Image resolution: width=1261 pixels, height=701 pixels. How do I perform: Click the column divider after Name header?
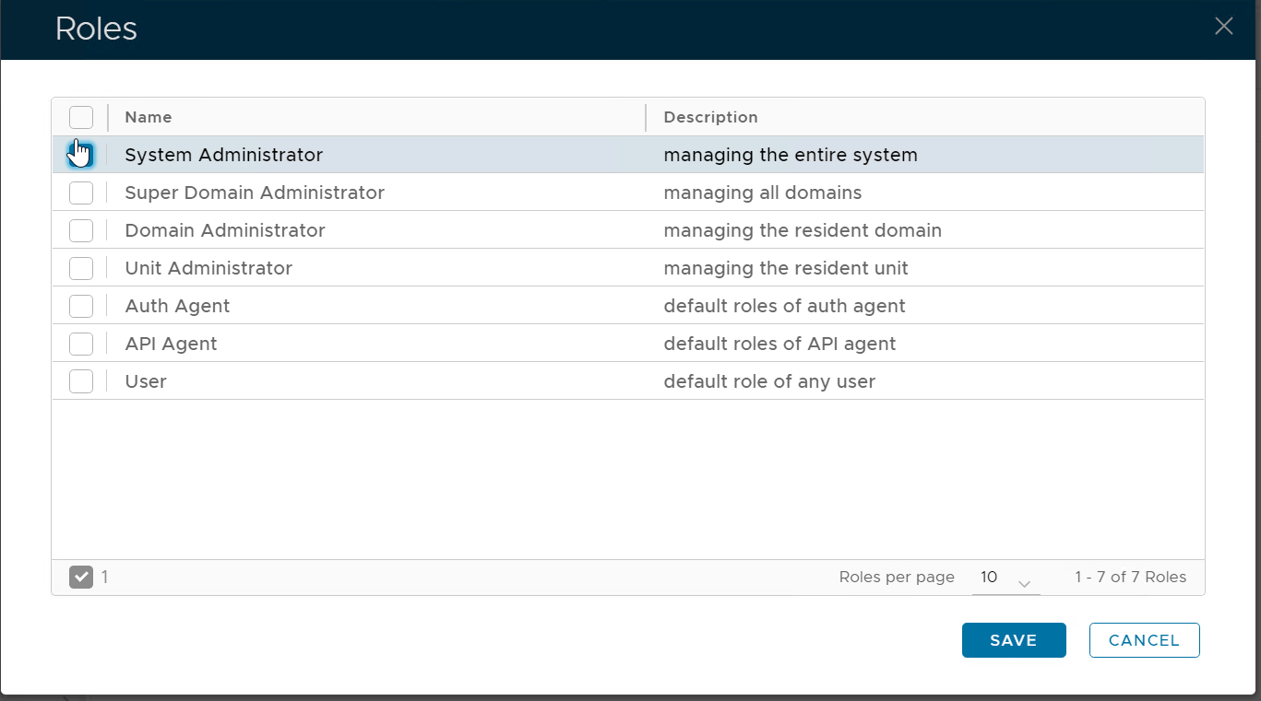click(x=646, y=117)
